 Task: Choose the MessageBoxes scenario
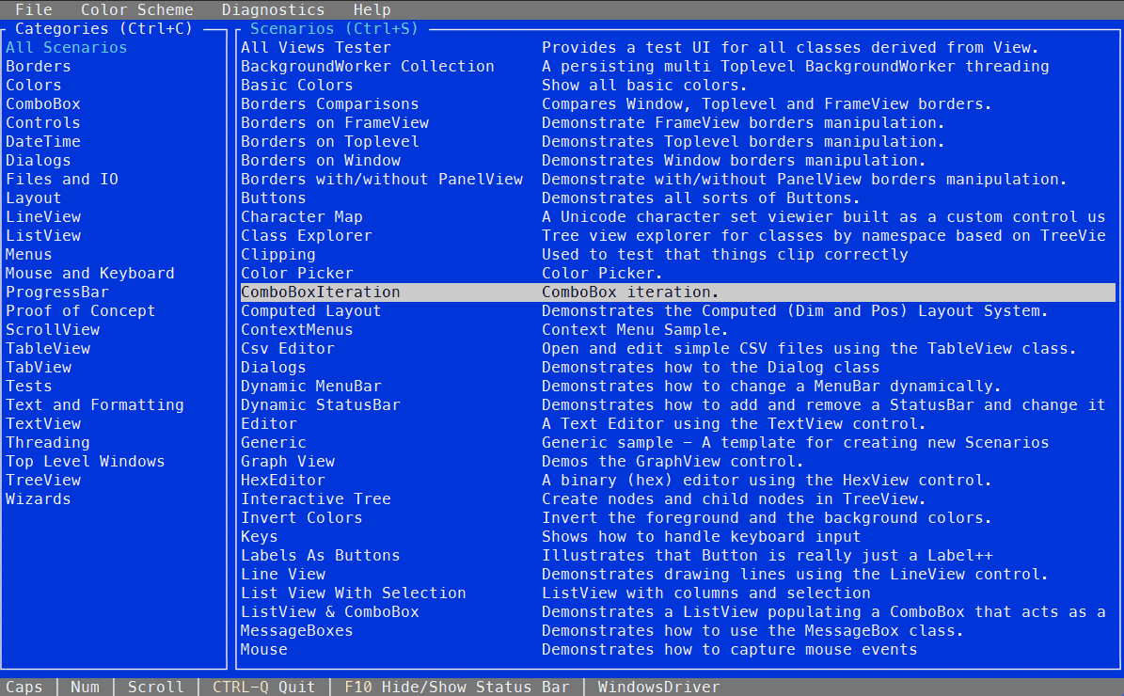pos(297,631)
